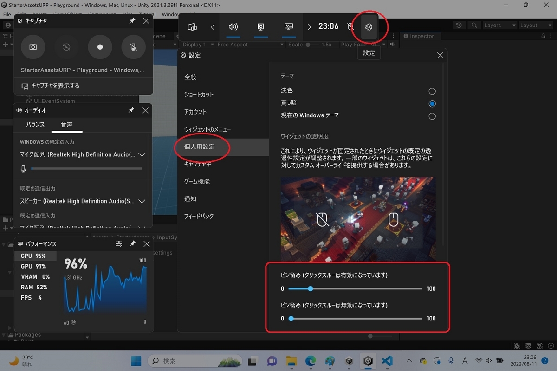
Task: Select the CPU row in Performance widget
Action: tap(35, 256)
